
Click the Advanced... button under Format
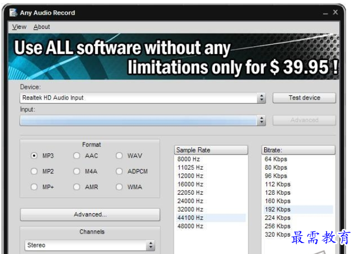coord(90,214)
